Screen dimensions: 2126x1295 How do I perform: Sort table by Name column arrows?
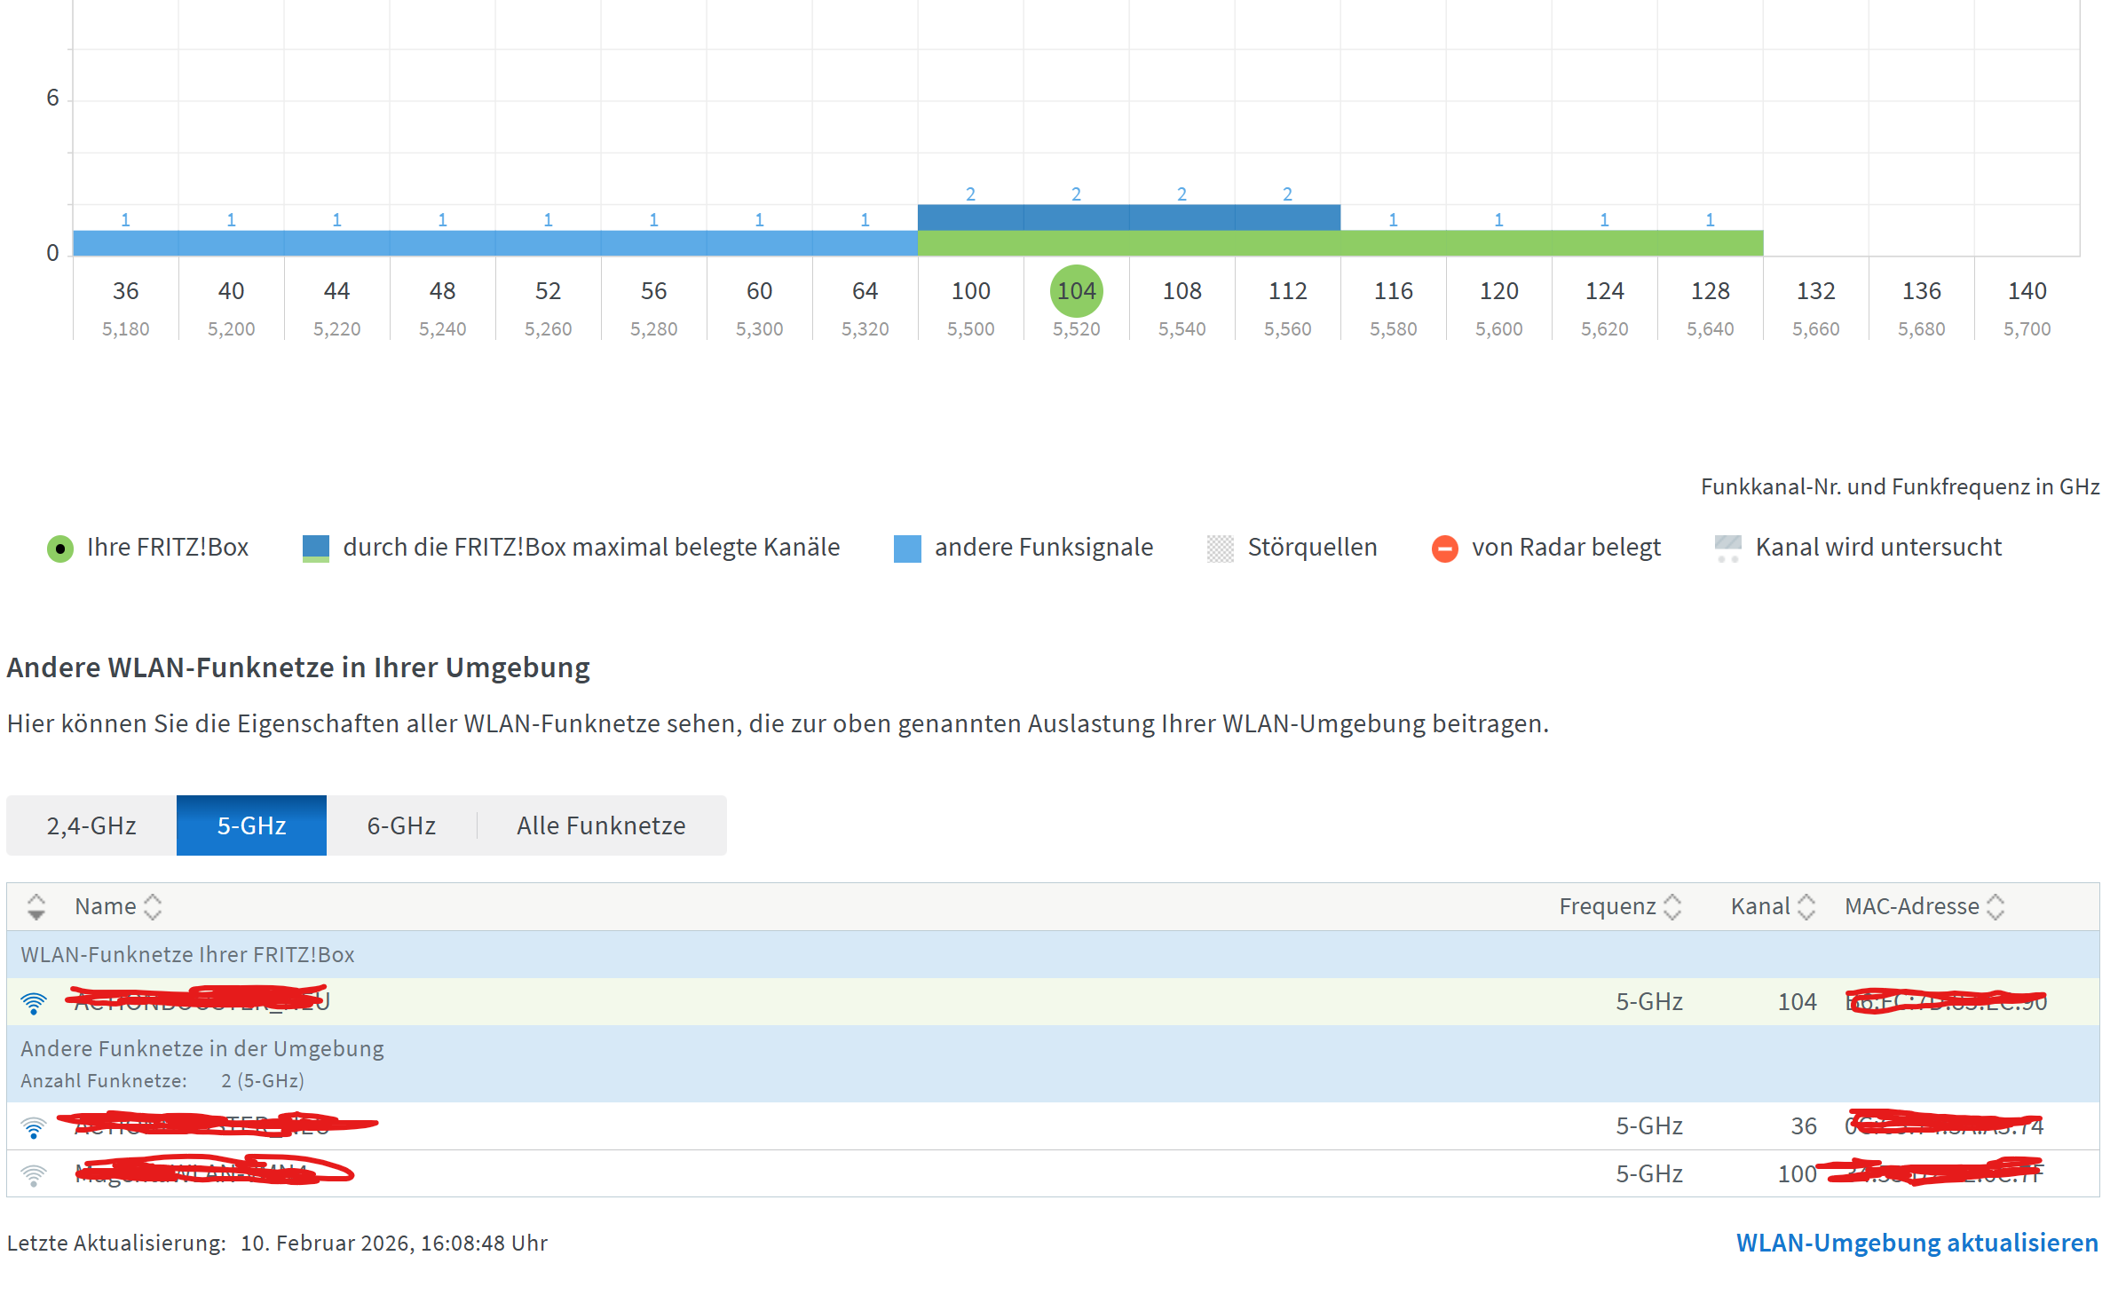tap(153, 906)
